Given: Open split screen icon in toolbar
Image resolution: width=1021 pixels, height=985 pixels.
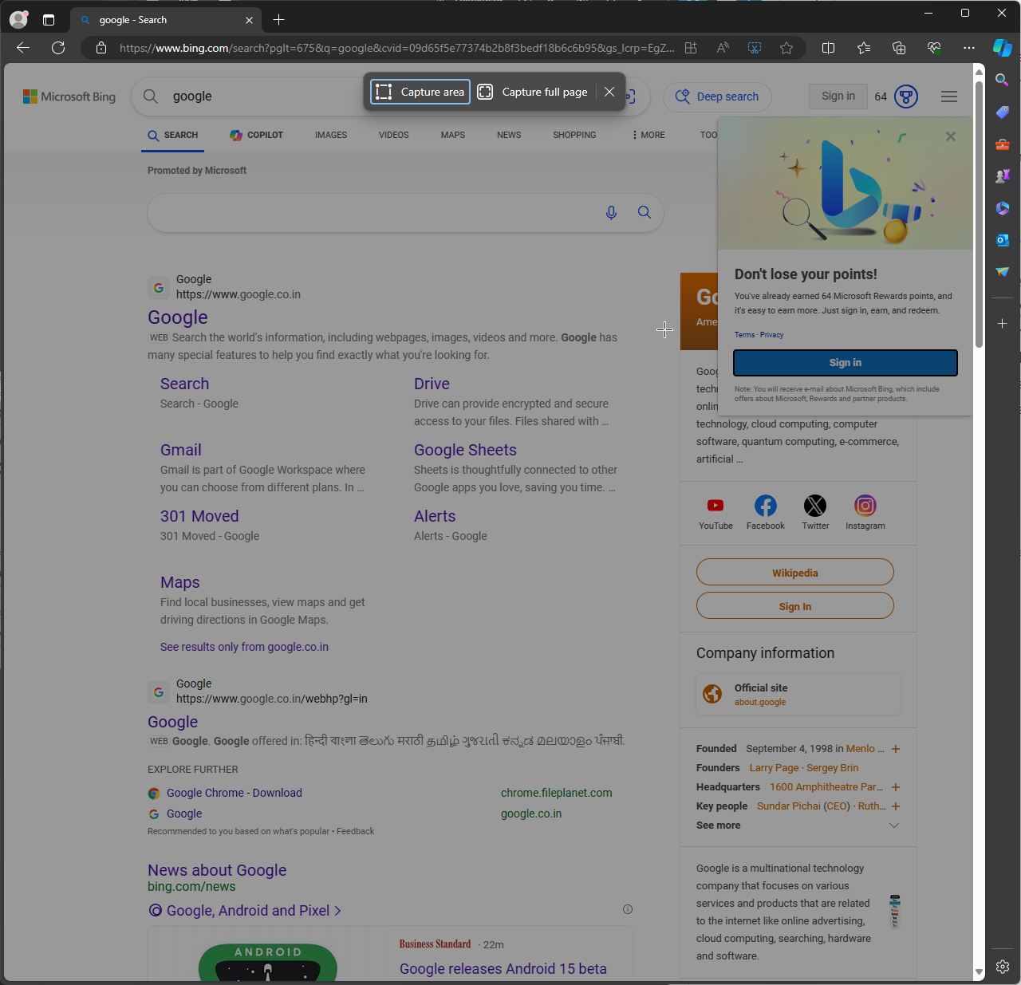Looking at the screenshot, I should 828,48.
